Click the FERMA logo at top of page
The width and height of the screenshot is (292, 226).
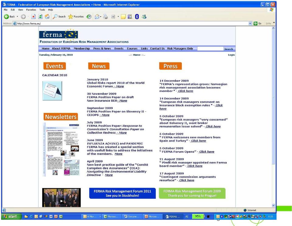pos(58,35)
